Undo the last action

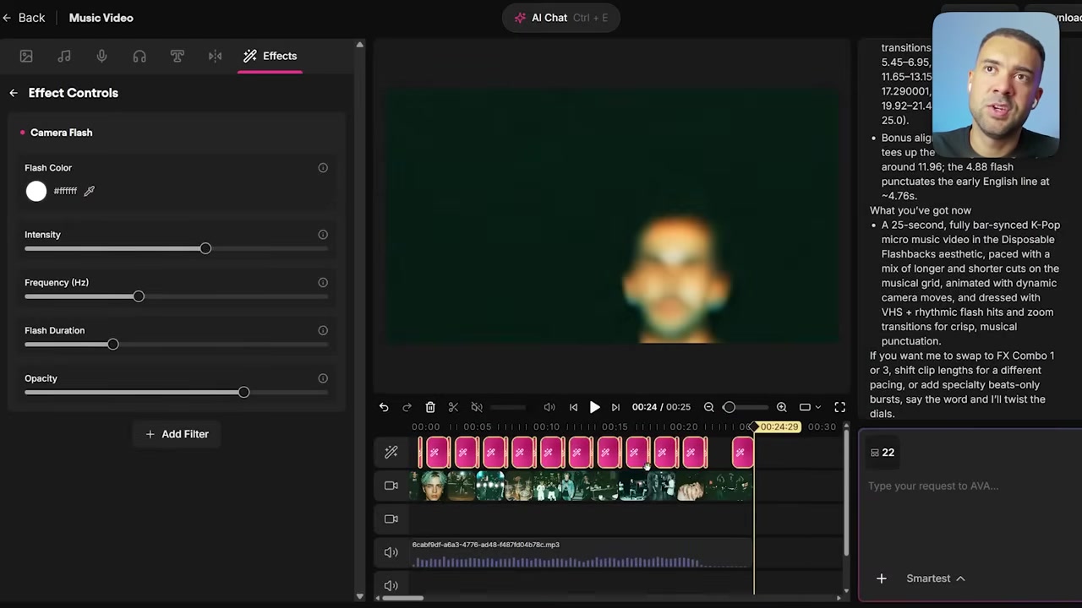pos(384,407)
